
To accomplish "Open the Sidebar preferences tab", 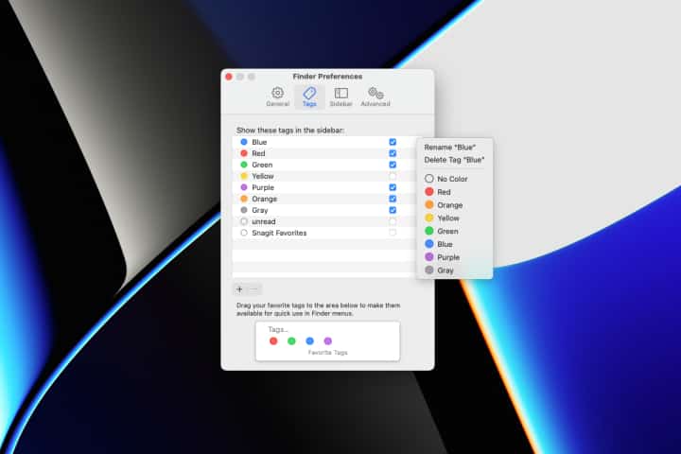I will [340, 96].
